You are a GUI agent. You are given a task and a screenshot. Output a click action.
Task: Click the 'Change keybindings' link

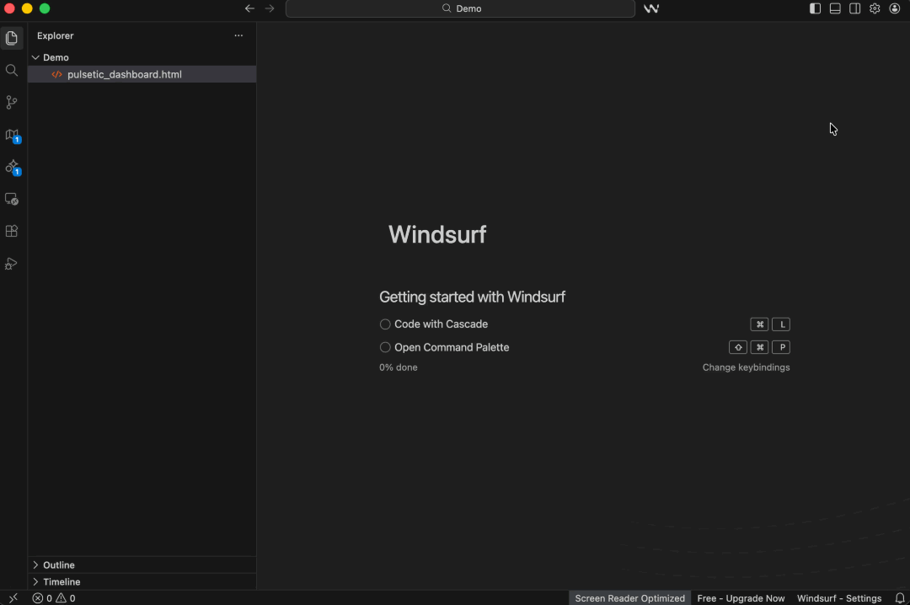746,367
